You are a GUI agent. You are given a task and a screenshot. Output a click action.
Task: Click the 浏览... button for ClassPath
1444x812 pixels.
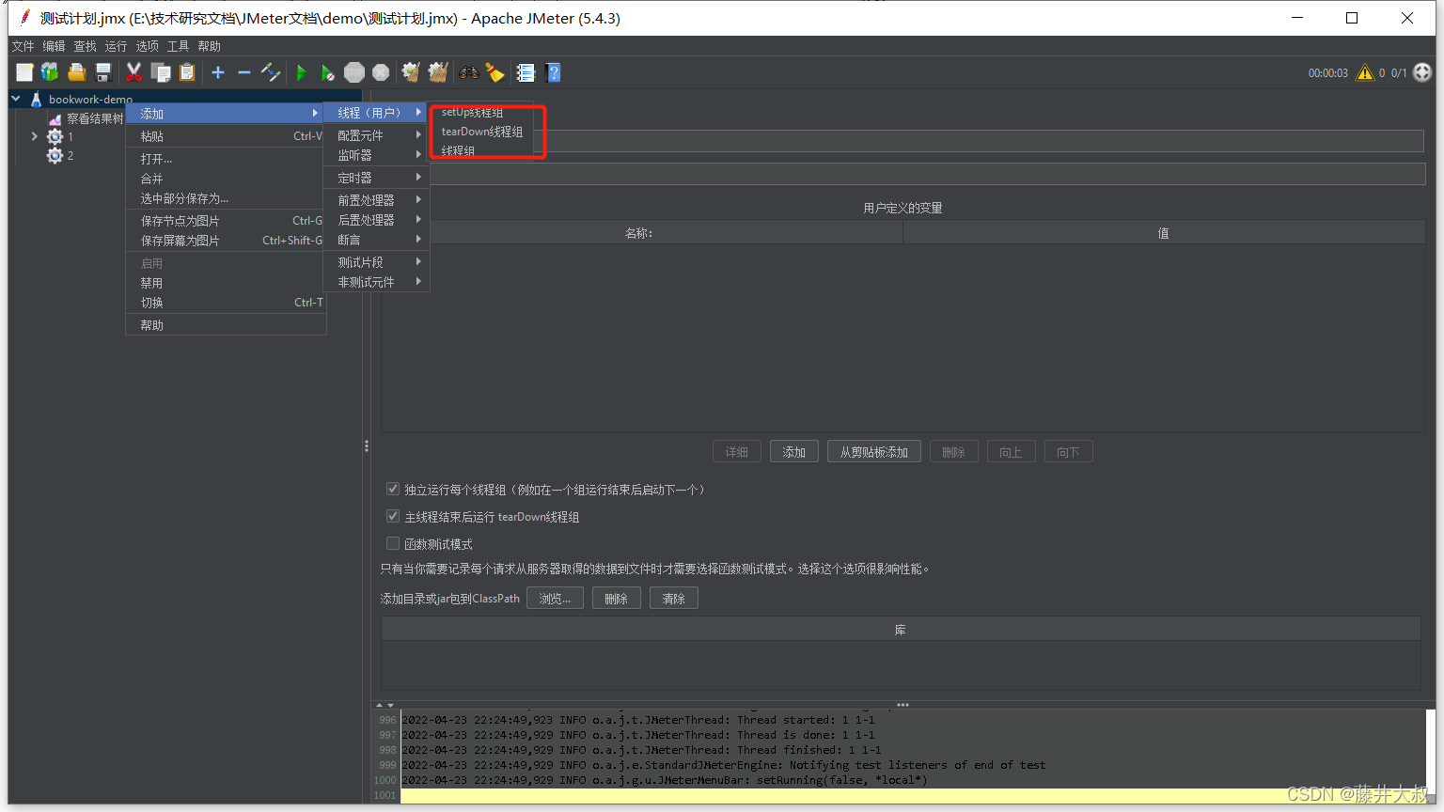tap(555, 599)
